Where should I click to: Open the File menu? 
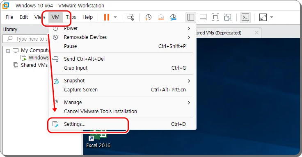(9, 17)
